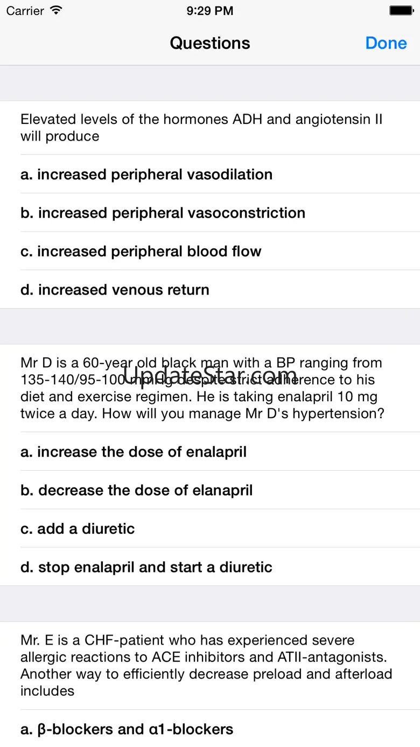This screenshot has width=420, height=747.
Task: Pick answer c. add a diuretic
Action: click(78, 528)
